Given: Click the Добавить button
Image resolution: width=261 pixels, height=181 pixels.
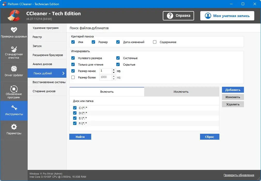Looking at the screenshot, I should point(233,90).
